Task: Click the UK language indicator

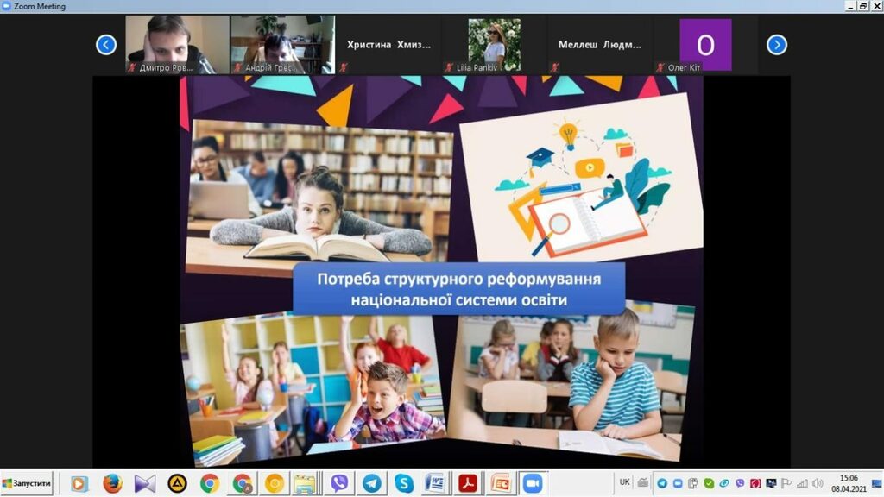Action: tap(625, 481)
